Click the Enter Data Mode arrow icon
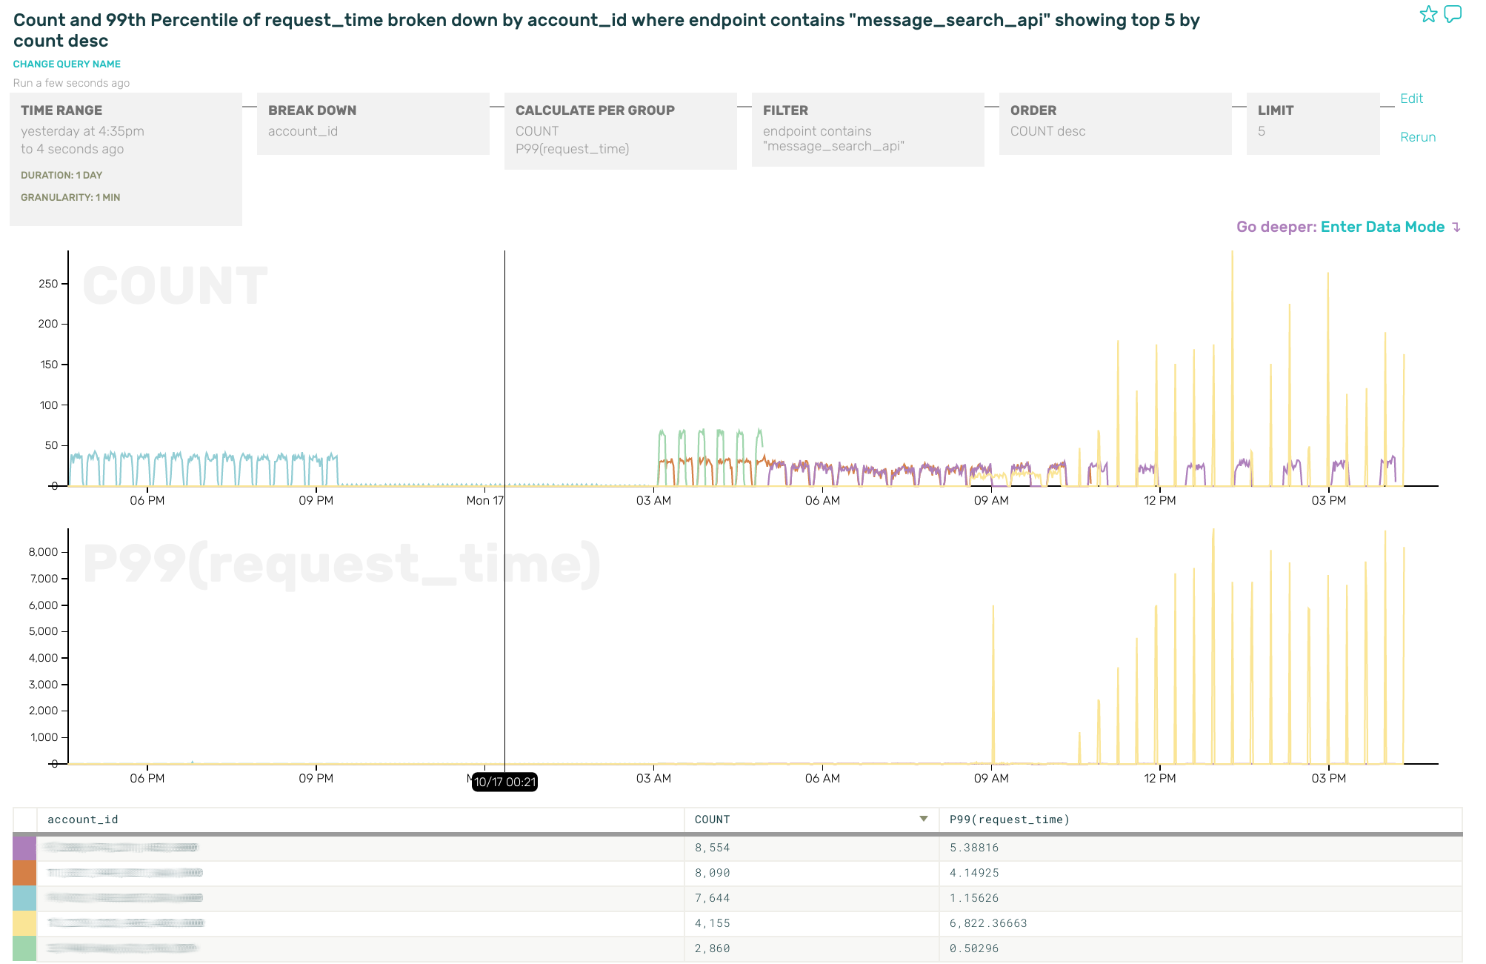1486x964 pixels. (x=1456, y=227)
